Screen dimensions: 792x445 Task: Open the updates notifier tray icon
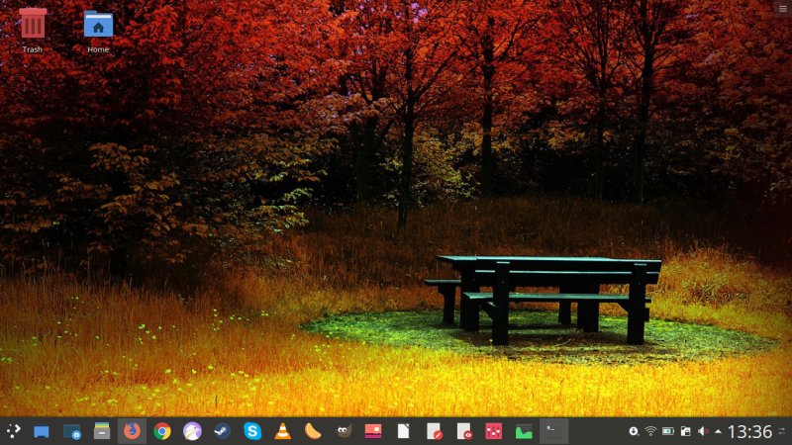[634, 431]
